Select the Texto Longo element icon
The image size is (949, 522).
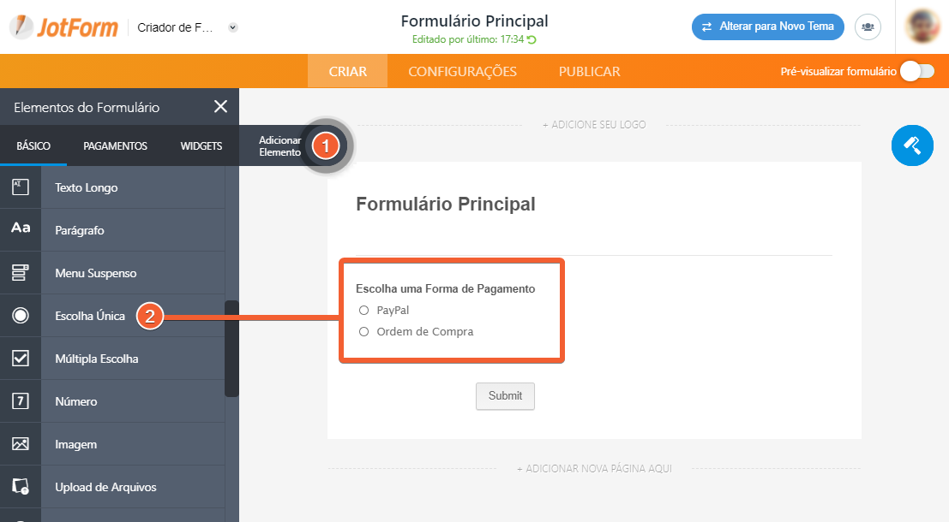click(21, 187)
